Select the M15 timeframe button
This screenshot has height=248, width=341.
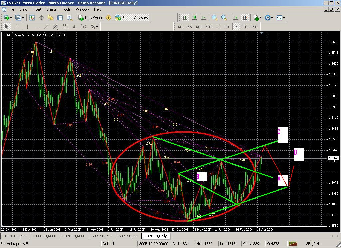tap(199, 27)
